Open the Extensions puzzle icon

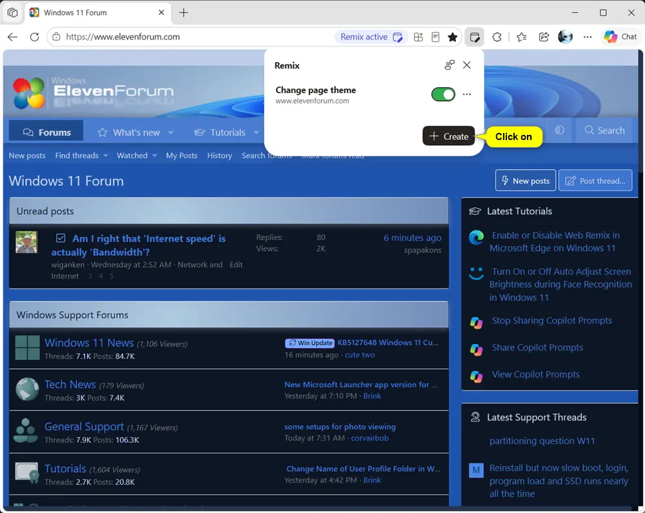497,37
